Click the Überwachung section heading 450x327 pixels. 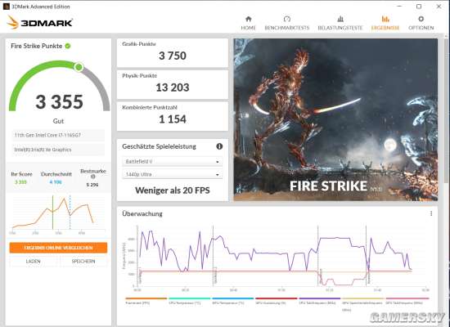click(142, 213)
